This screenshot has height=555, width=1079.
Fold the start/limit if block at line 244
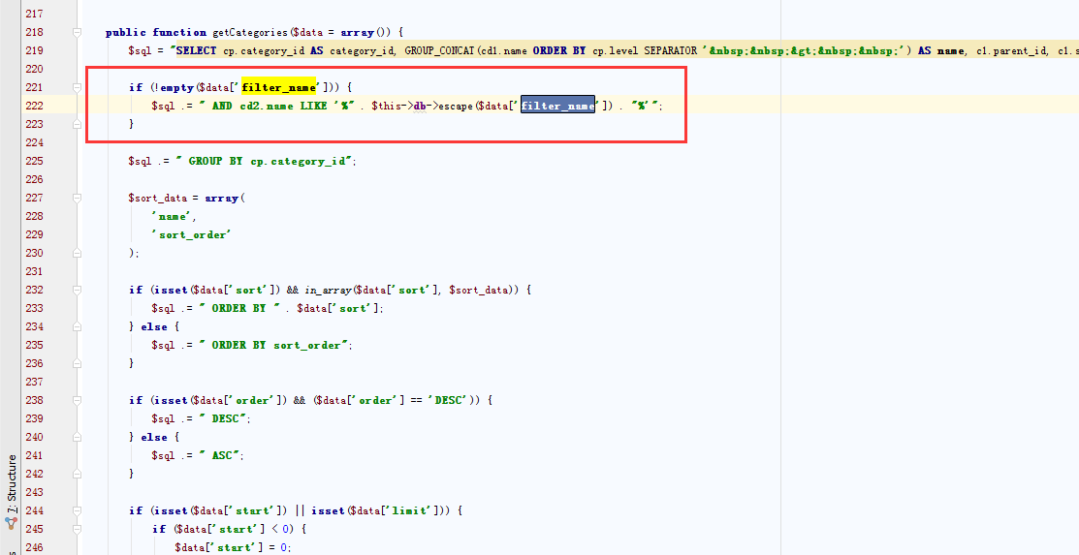[78, 510]
